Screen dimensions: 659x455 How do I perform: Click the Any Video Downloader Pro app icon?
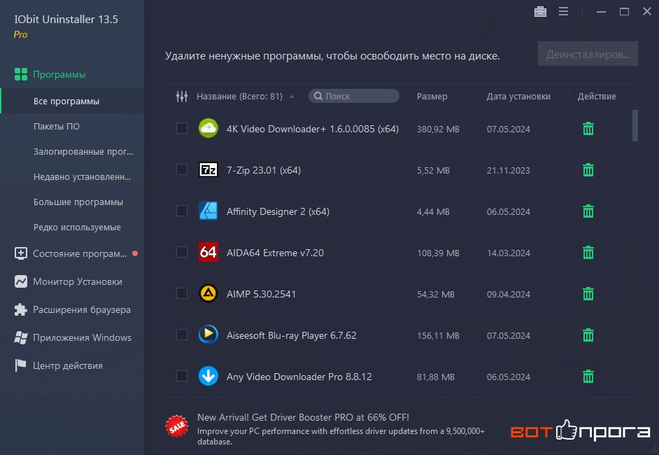pos(208,376)
